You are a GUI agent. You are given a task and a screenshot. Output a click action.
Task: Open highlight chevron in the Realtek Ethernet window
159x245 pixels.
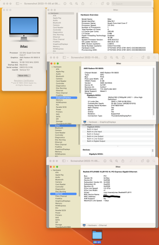click(x=137, y=161)
